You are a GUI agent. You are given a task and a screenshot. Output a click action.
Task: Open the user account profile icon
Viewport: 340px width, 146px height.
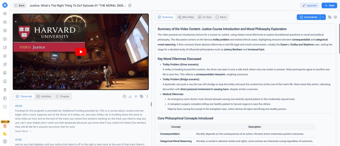pos(5,141)
